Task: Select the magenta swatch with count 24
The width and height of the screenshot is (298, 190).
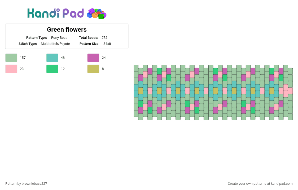Action: [x=93, y=58]
